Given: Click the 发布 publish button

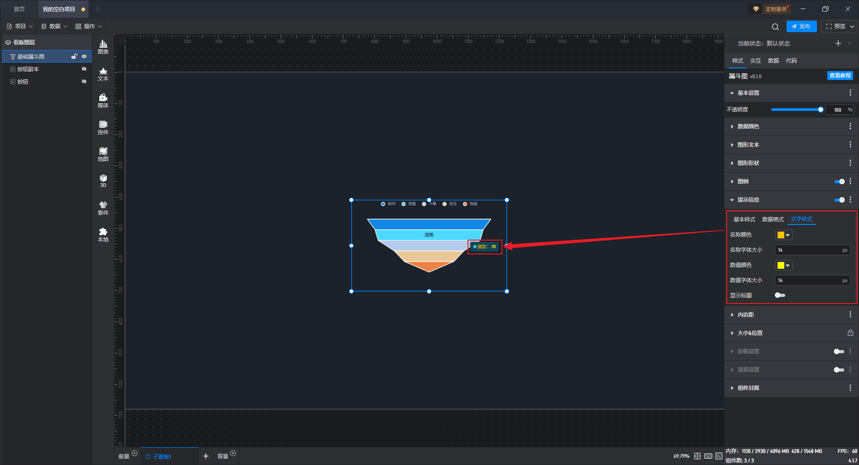Looking at the screenshot, I should coord(801,26).
